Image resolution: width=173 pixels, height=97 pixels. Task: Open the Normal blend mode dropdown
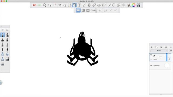click(x=159, y=51)
